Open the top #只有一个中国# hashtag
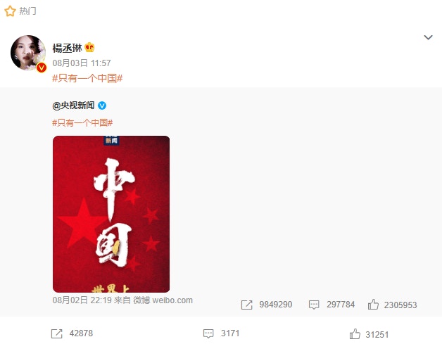 pos(87,78)
